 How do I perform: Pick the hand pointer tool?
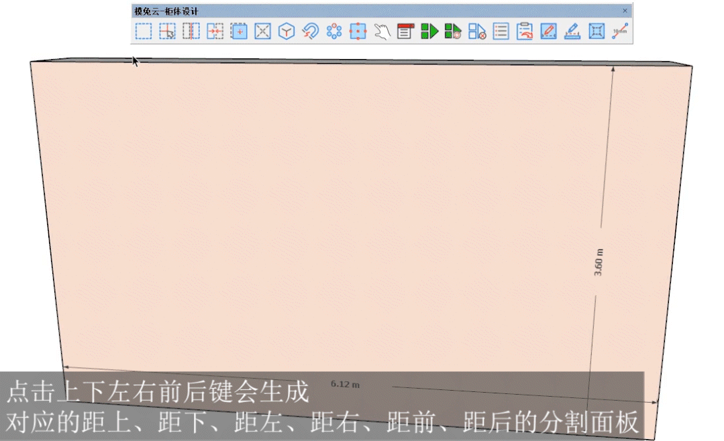tap(382, 32)
